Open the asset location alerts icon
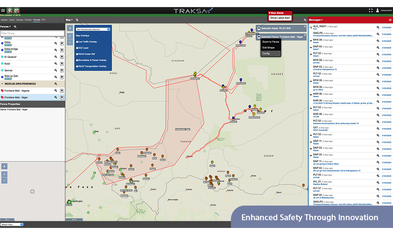The image size is (393, 235). coord(10,11)
